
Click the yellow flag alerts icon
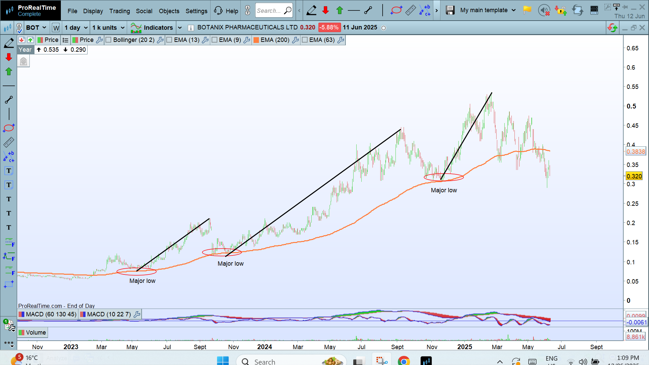[x=527, y=10]
